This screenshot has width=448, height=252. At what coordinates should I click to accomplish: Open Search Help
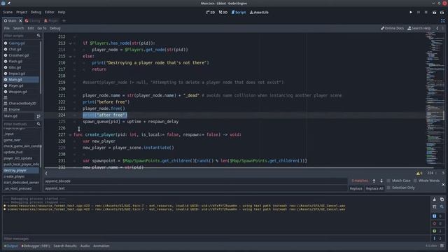419,28
